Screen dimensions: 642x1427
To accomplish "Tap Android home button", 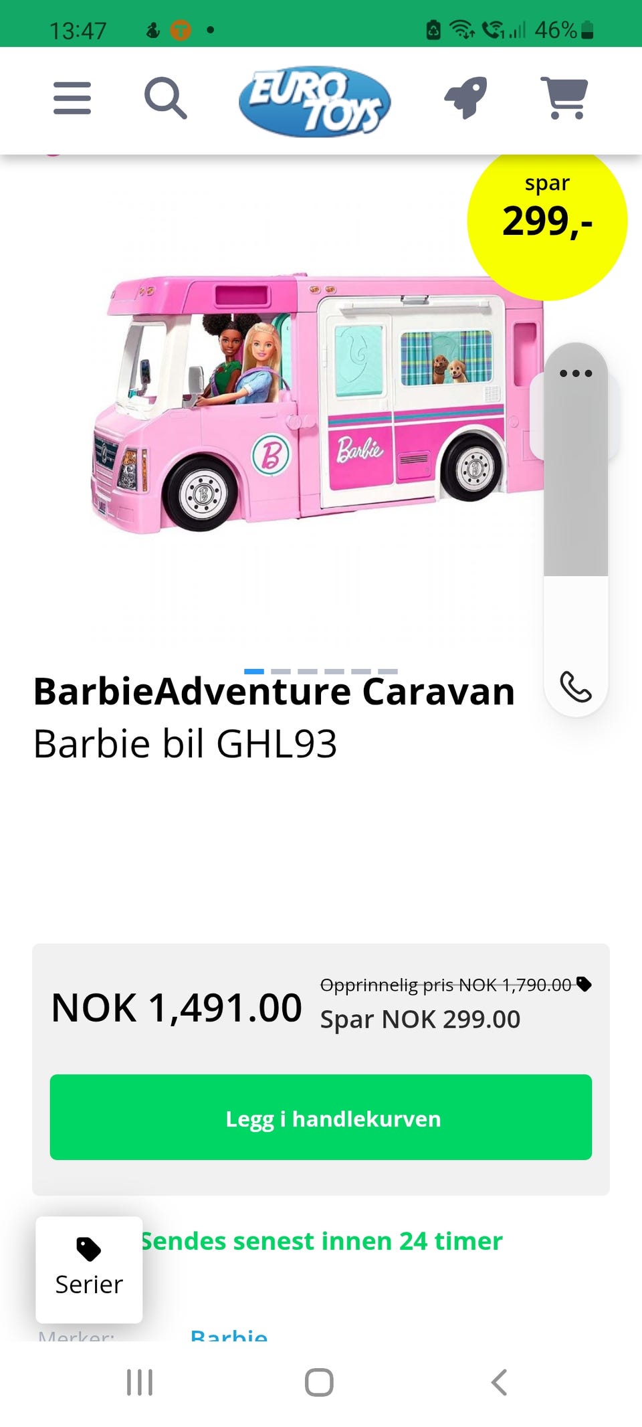I will tap(319, 1382).
